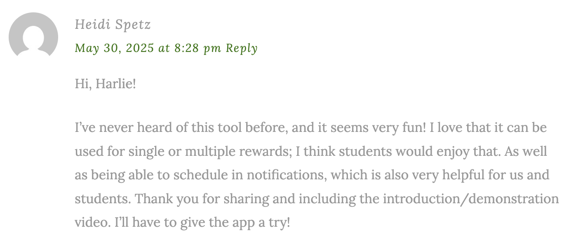This screenshot has width=564, height=242.
Task: Open the Heidi Spetz author name
Action: point(113,25)
